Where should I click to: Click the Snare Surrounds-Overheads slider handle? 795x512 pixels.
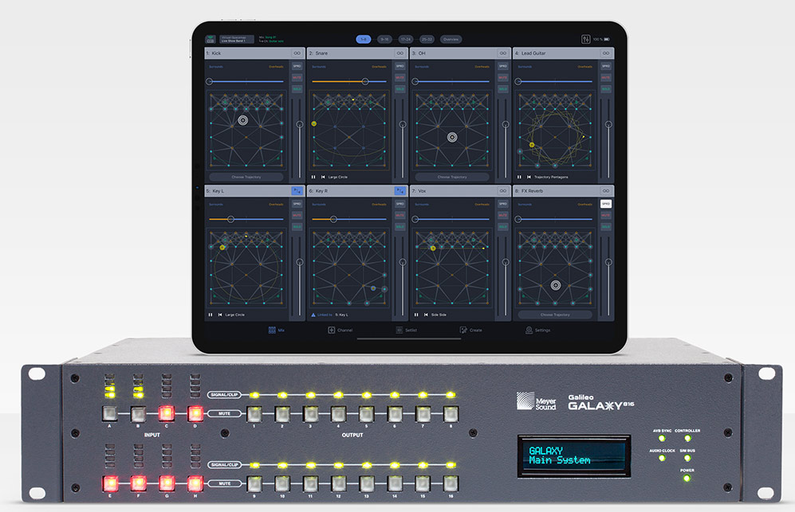(365, 81)
